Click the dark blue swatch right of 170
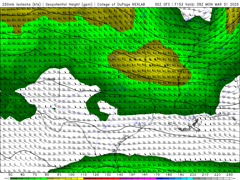240x180 pixels. click(x=160, y=178)
